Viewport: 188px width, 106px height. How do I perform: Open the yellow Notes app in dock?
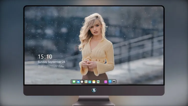94,82
